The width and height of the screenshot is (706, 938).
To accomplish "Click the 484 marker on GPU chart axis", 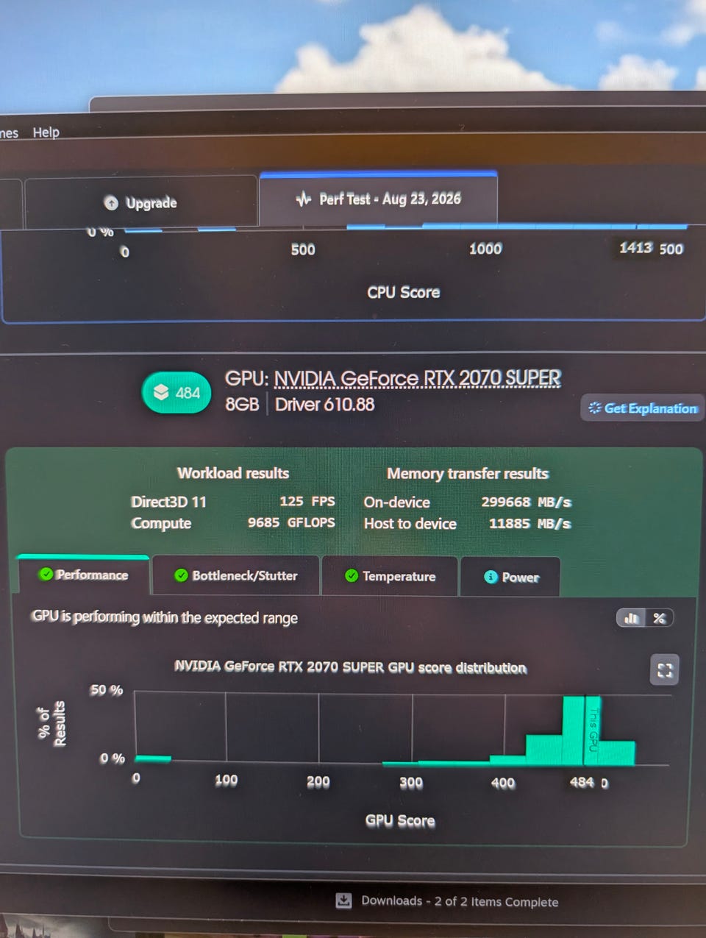I will (582, 782).
